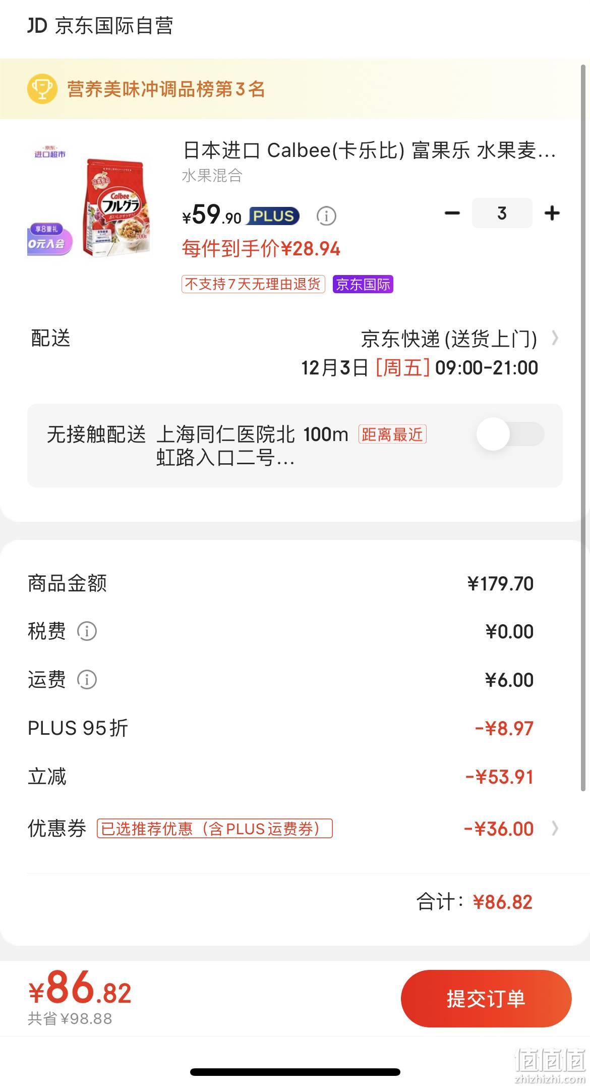
Task: Expand delivery options chevron for 京东快递
Action: 555,338
